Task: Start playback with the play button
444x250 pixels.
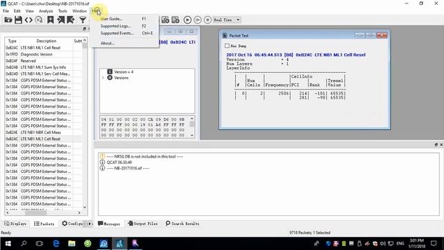Action: [187, 20]
